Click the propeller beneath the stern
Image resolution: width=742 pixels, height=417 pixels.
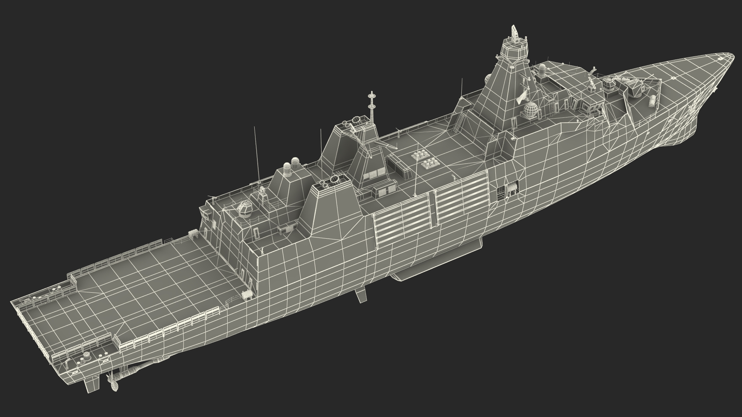(x=113, y=381)
